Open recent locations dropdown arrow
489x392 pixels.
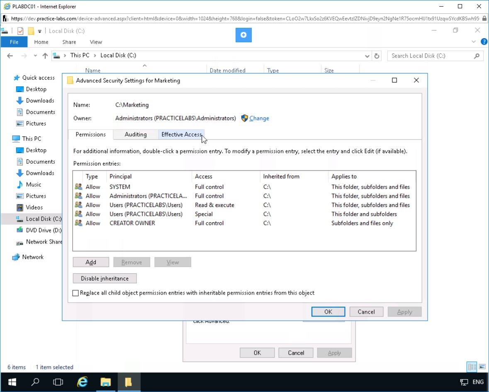pyautogui.click(x=35, y=56)
